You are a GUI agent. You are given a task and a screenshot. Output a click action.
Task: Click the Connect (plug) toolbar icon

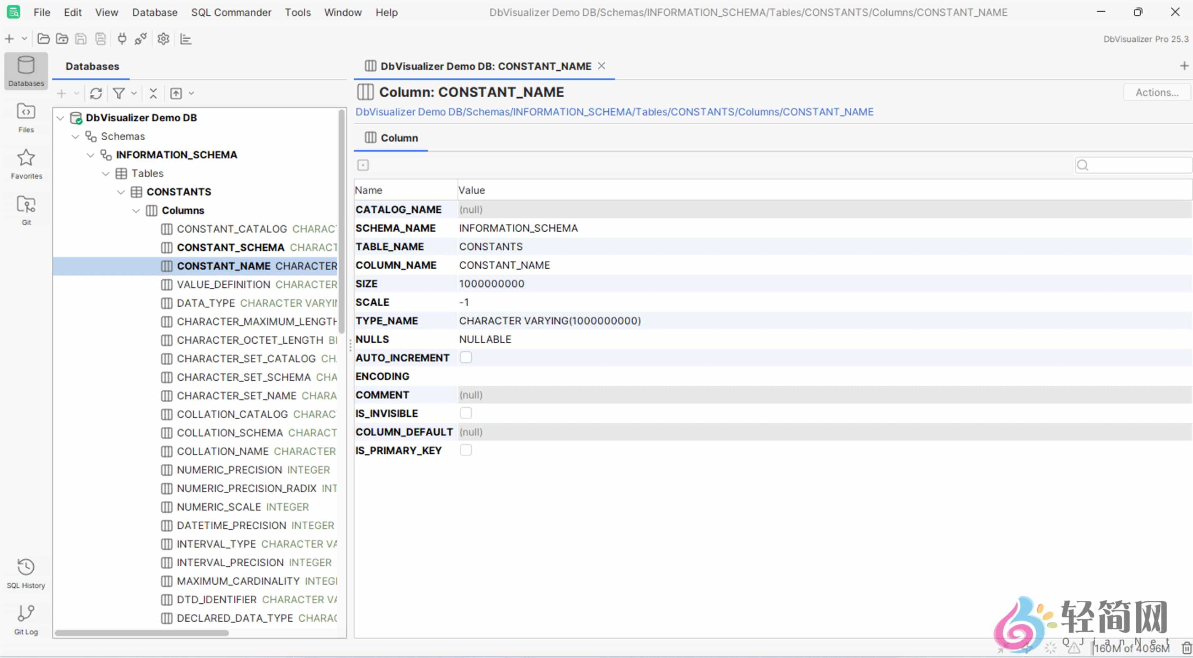coord(121,39)
